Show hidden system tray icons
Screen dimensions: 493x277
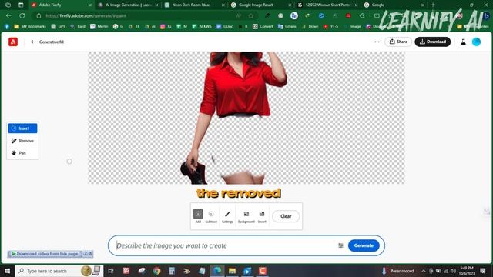(424, 271)
